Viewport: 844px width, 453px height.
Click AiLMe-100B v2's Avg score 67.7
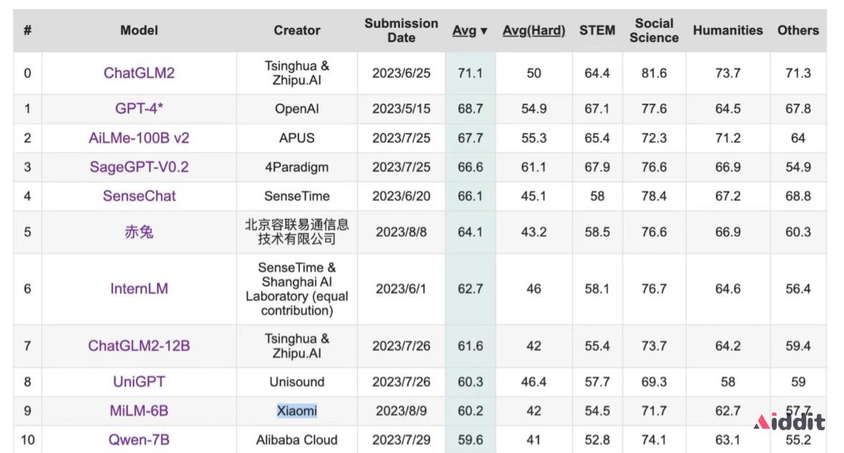[470, 138]
